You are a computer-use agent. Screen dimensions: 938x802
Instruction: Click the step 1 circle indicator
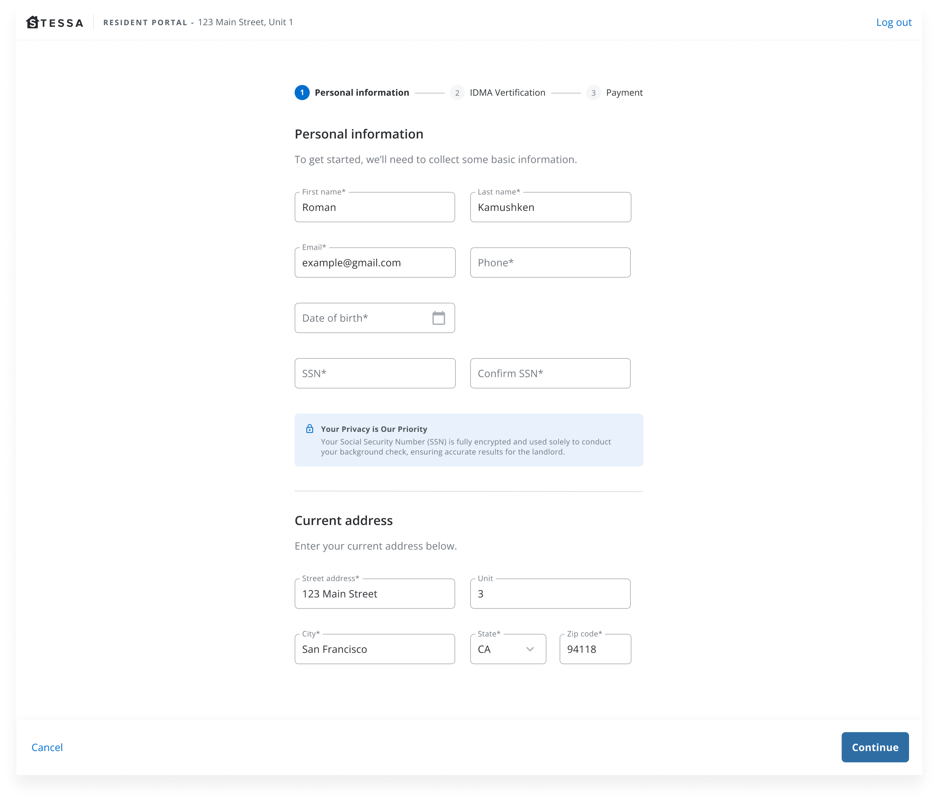pyautogui.click(x=302, y=93)
